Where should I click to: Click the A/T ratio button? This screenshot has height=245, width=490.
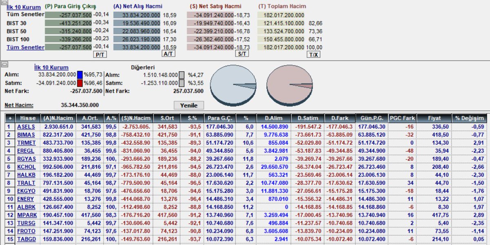168,54
